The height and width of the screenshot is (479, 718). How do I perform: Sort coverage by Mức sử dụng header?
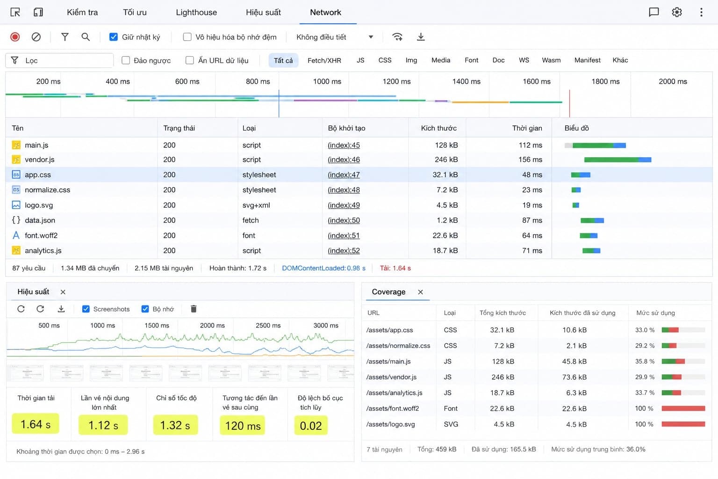tap(655, 312)
